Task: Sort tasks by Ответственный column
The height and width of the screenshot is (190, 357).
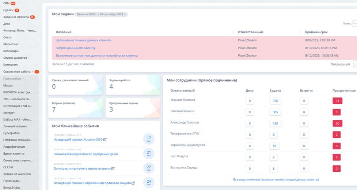Action: tap(250, 32)
